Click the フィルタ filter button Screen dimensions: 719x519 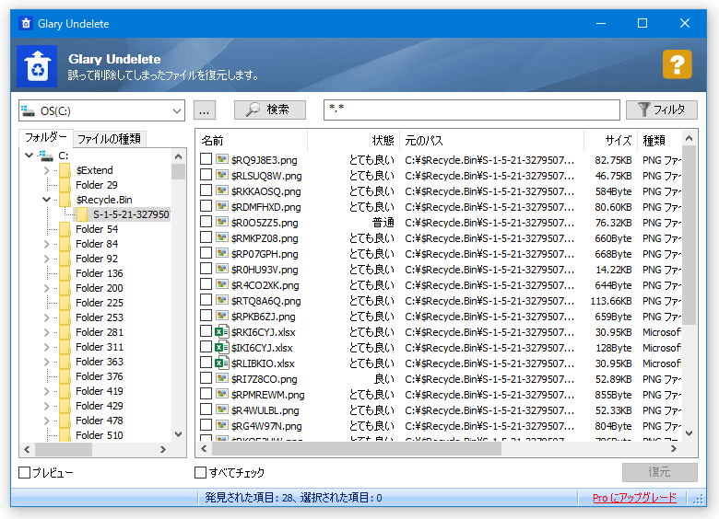pos(662,110)
